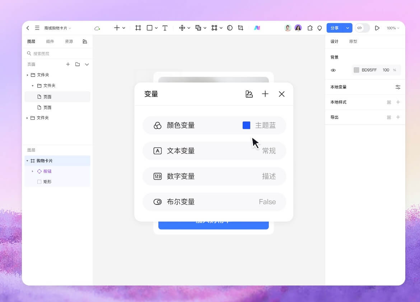Collapse the 购物卡片 layer tree
This screenshot has height=302, width=420.
pyautogui.click(x=27, y=161)
